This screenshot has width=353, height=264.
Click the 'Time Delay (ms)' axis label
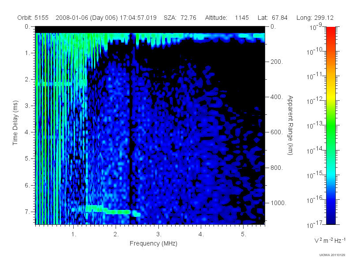[15, 123]
